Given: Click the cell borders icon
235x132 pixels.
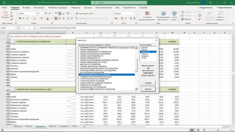Looking at the screenshot, I should click(34, 18).
